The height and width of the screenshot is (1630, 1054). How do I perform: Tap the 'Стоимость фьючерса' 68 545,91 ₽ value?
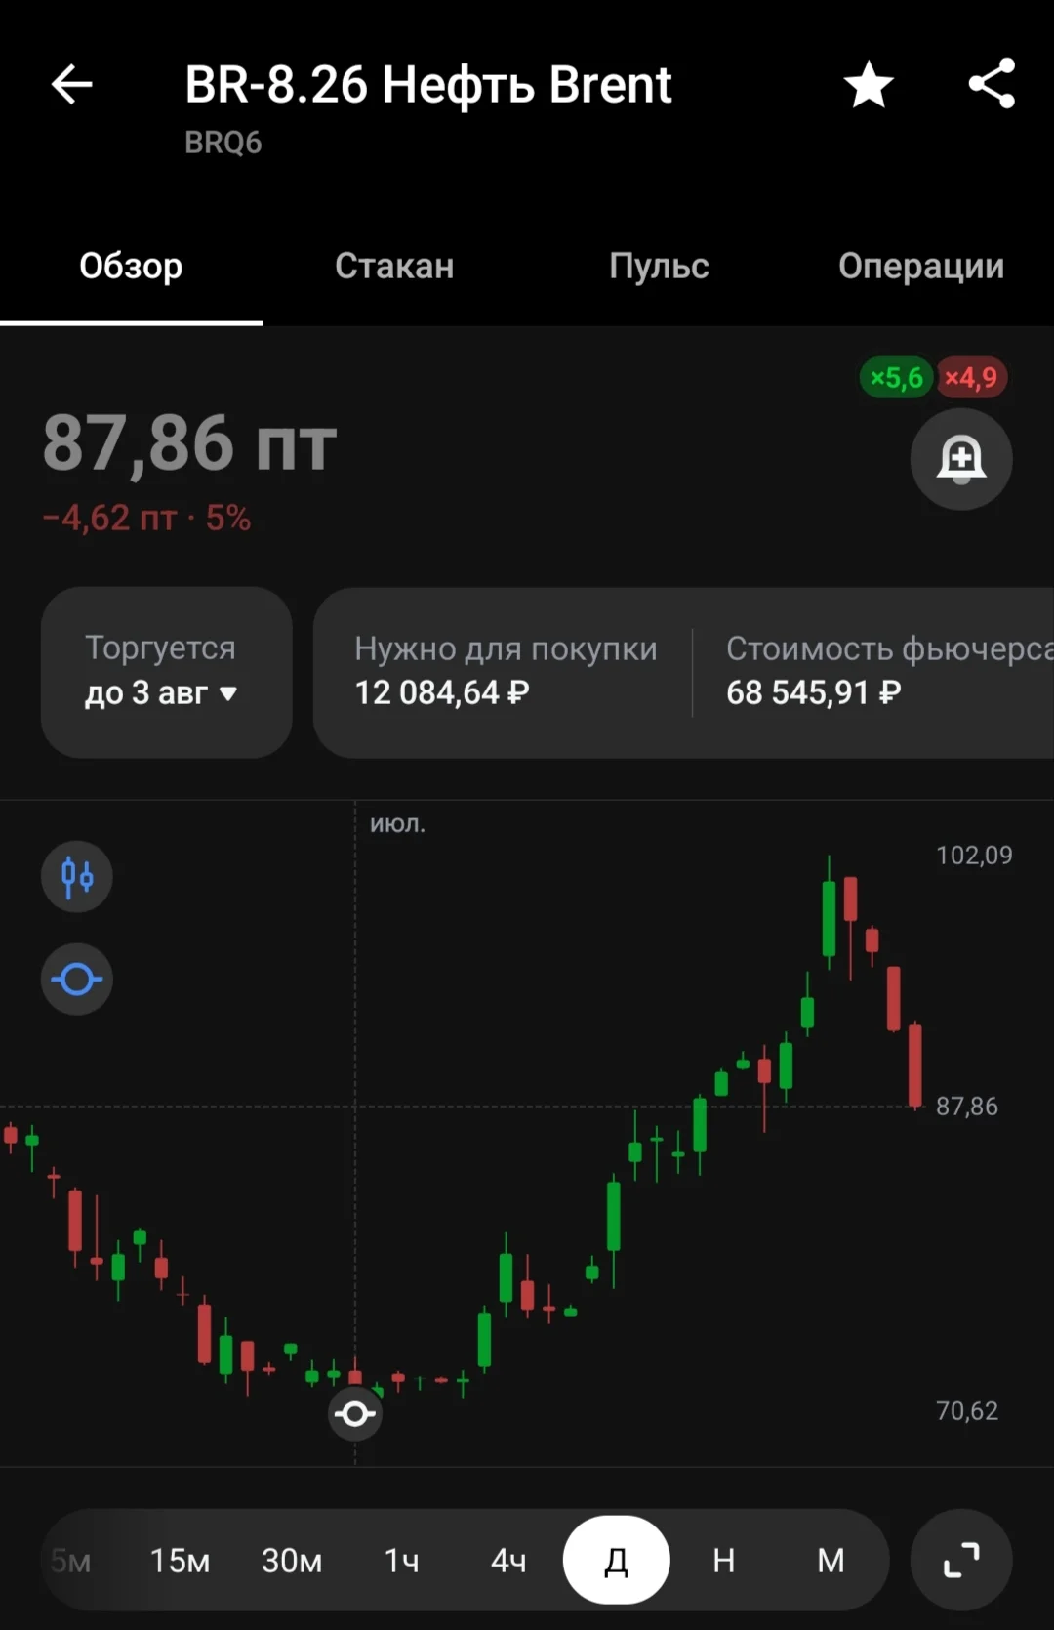click(x=814, y=692)
